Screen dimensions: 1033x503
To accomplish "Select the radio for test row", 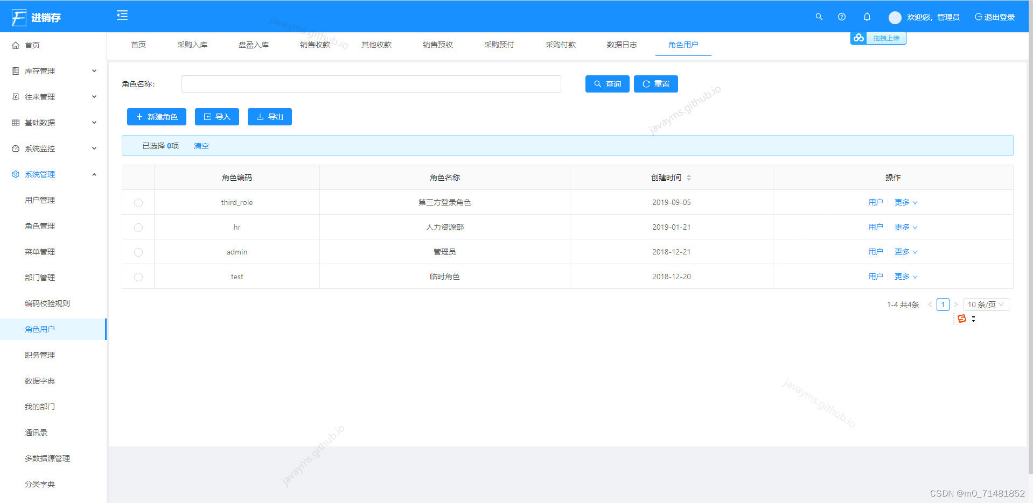I will (x=138, y=277).
